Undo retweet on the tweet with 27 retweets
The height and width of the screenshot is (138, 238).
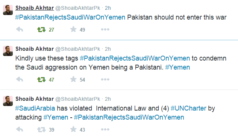click(41, 29)
